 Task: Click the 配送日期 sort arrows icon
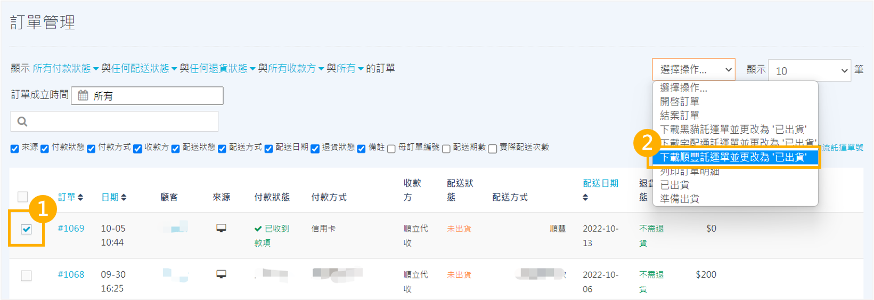[585, 198]
